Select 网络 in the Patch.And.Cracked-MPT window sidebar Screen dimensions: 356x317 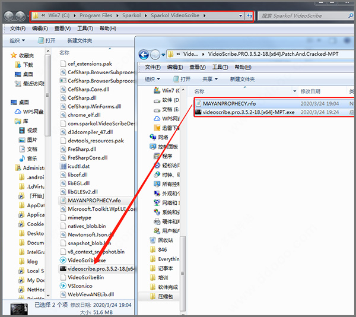pyautogui.click(x=159, y=137)
